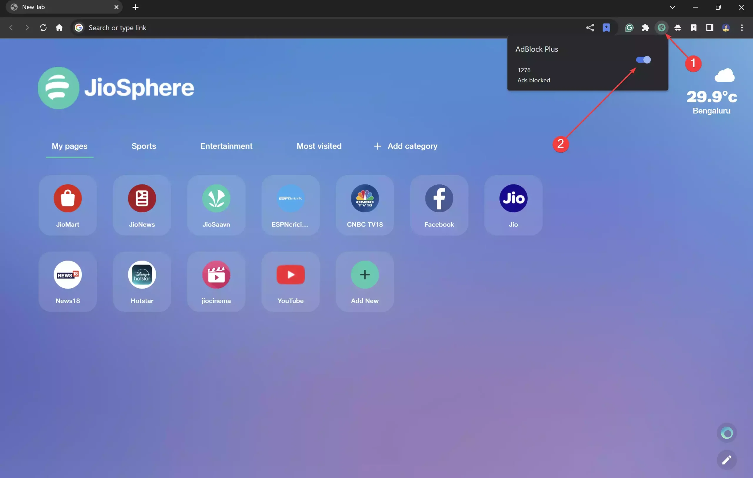The width and height of the screenshot is (753, 478).
Task: Open a new tab with plus button
Action: tap(135, 7)
